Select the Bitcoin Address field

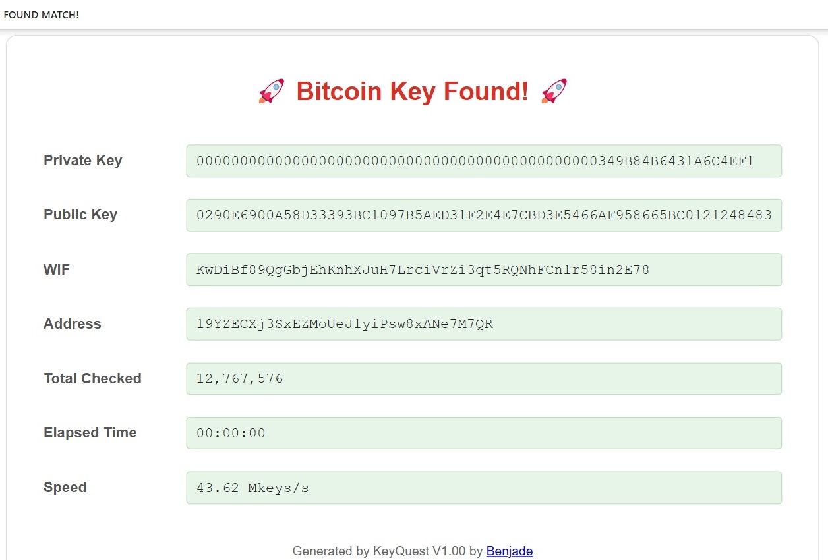click(x=484, y=323)
